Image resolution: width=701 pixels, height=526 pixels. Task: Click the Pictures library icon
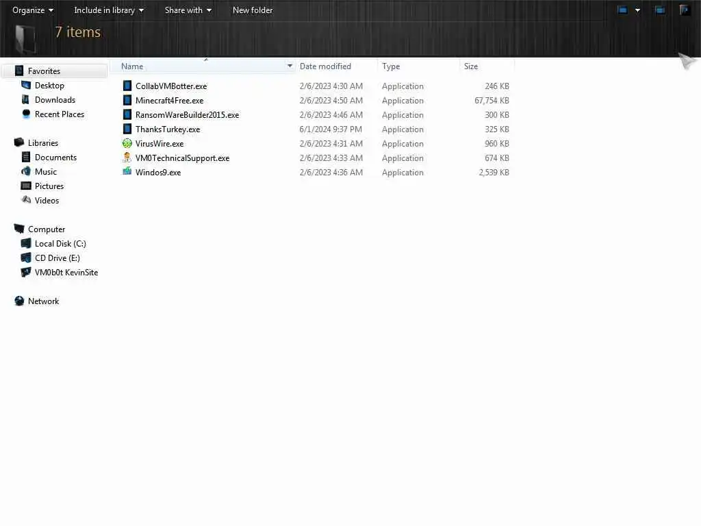(x=26, y=186)
